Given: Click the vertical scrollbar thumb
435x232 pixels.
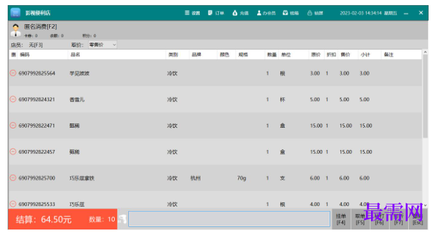Looking at the screenshot, I should tap(425, 96).
